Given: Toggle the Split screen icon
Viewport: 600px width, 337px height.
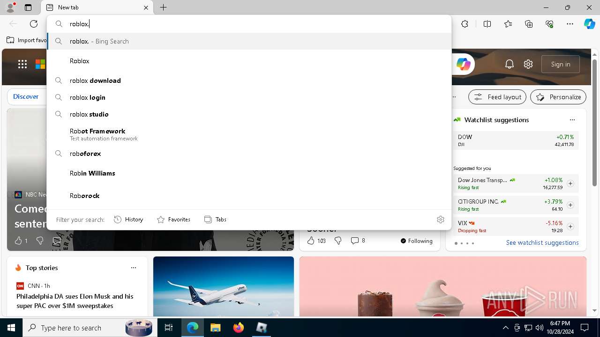Looking at the screenshot, I should pos(487,24).
